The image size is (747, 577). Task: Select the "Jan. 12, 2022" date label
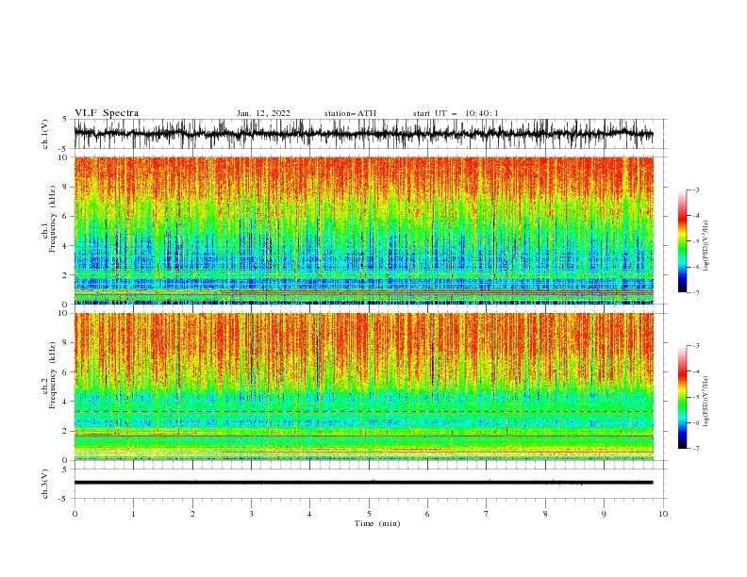pos(263,113)
